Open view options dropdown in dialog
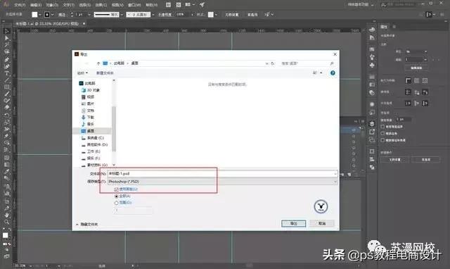 [x=321, y=73]
